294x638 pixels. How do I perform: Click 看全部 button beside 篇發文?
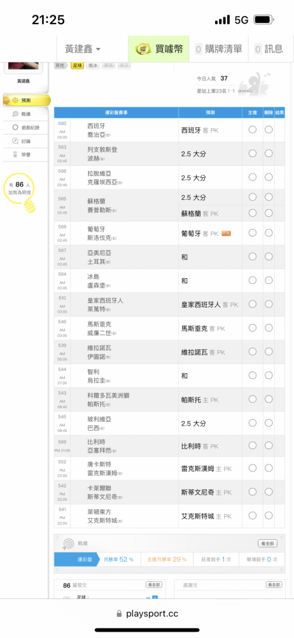154,584
